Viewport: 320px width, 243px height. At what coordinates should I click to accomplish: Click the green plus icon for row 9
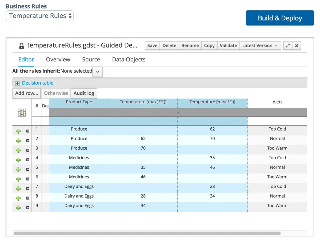point(18,208)
